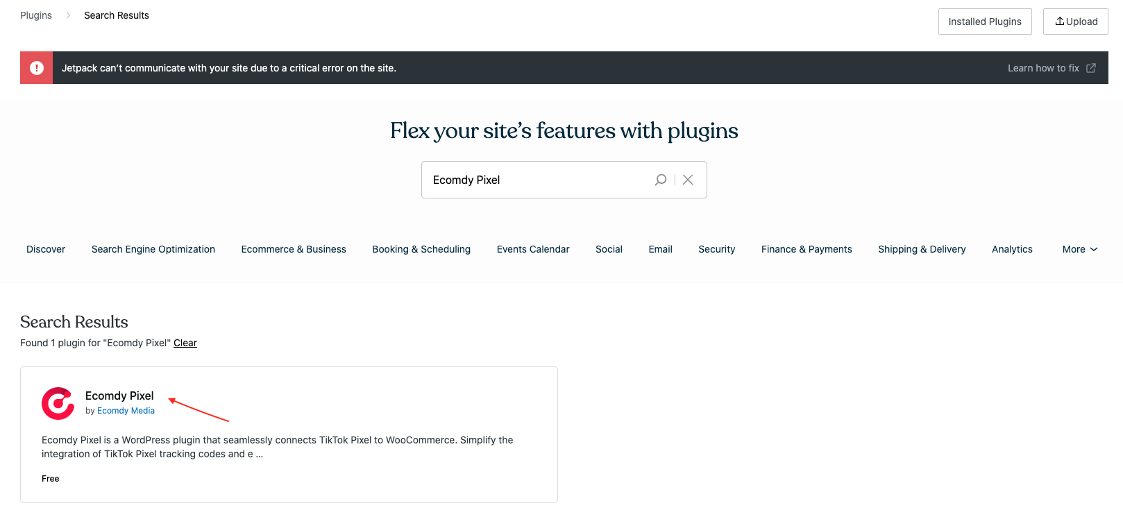Open the Ecomdy Pixel plugin title
The width and height of the screenshot is (1123, 526).
pyautogui.click(x=119, y=396)
